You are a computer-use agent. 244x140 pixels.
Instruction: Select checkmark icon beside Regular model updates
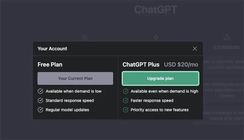[x=40, y=110]
